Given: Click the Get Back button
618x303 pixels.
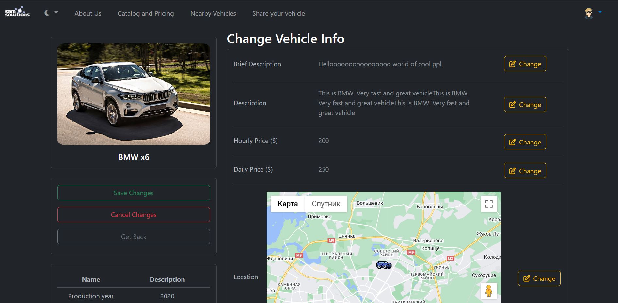Looking at the screenshot, I should pyautogui.click(x=134, y=237).
